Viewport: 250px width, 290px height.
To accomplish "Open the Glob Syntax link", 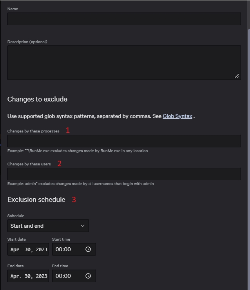I will (178, 116).
